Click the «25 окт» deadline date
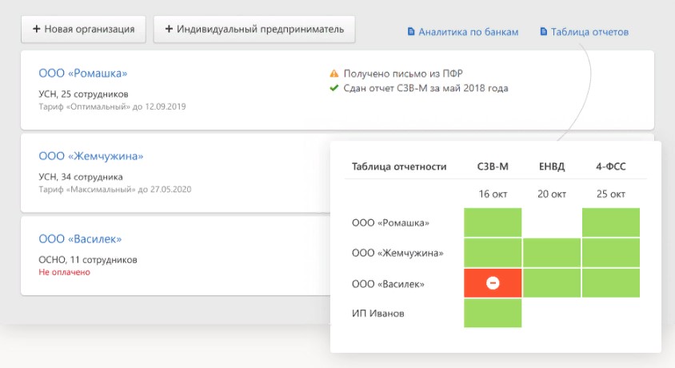This screenshot has height=368, width=675. click(611, 194)
